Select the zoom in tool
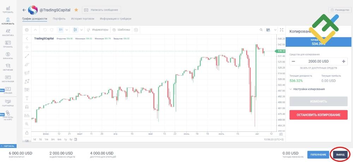The height and width of the screenshot is (162, 353). point(27,124)
